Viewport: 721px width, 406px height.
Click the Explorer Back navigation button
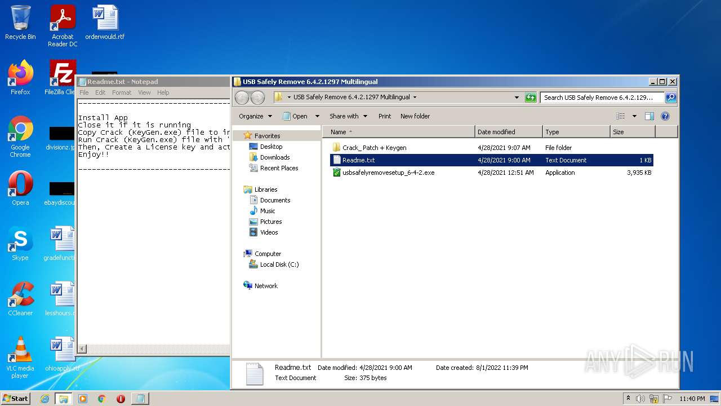point(242,97)
